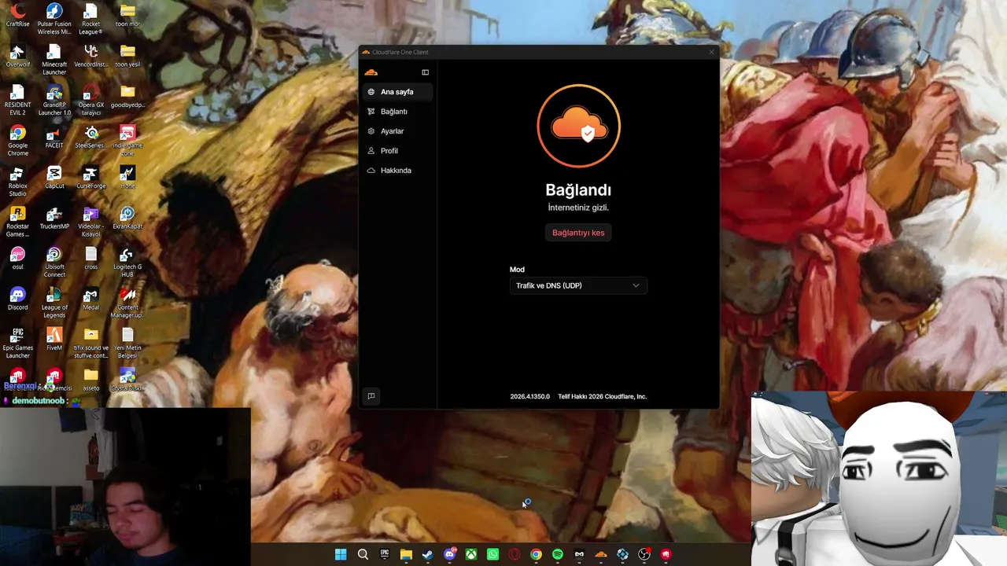
Task: Select the EkranKapat desktop icon
Action: [x=127, y=219]
